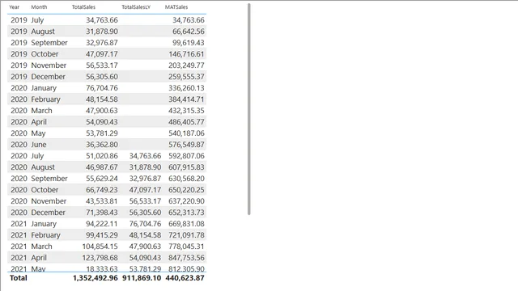Select the MATSales value 652,313.73

coord(186,213)
